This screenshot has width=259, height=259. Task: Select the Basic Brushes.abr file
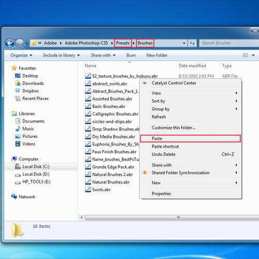[x=105, y=106]
